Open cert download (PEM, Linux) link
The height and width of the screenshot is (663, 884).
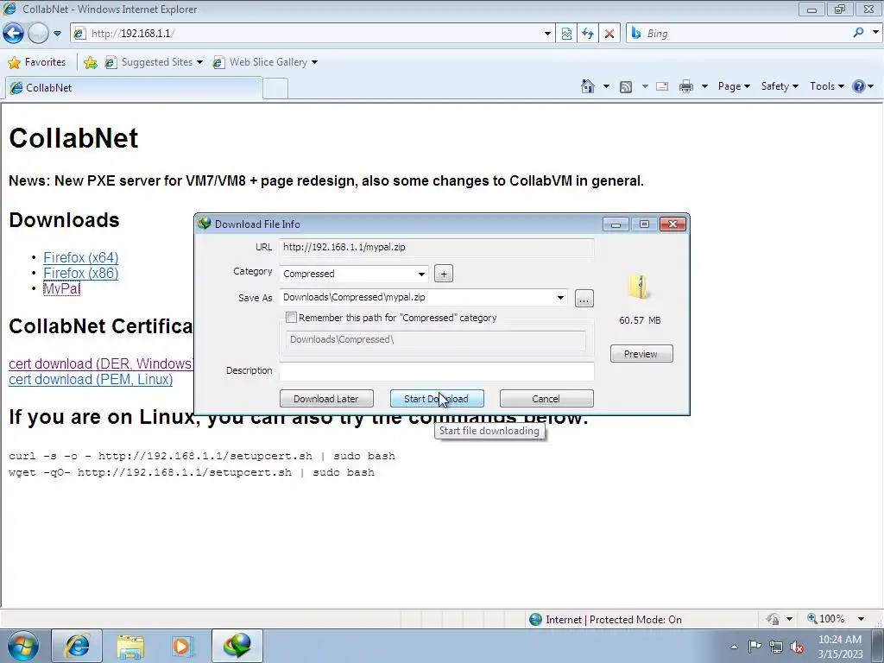91,380
